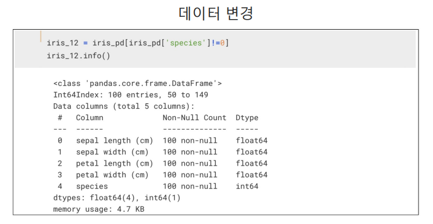Click the orange cursor bar in the code cell

pyautogui.click(x=41, y=36)
